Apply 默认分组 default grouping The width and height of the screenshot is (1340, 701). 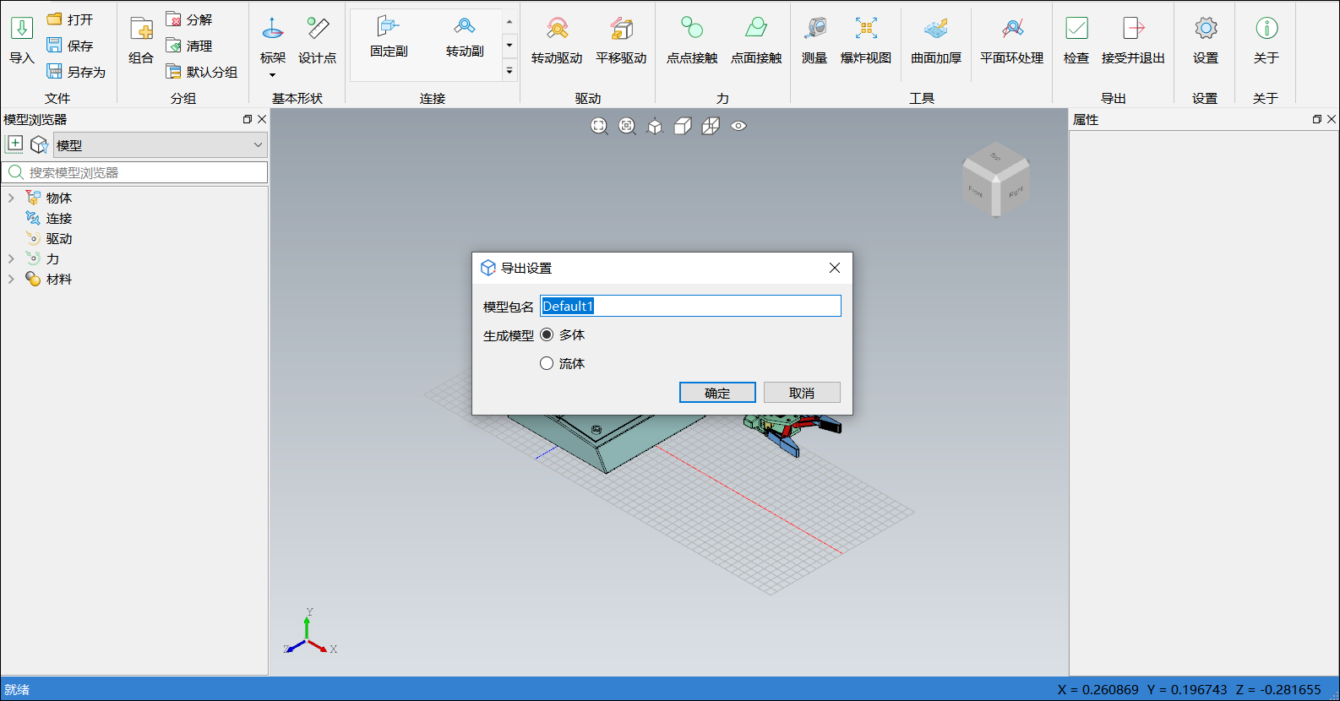coord(202,72)
